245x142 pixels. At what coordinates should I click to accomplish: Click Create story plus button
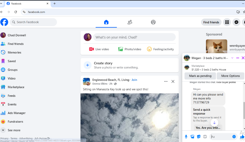pyautogui.click(x=88, y=65)
